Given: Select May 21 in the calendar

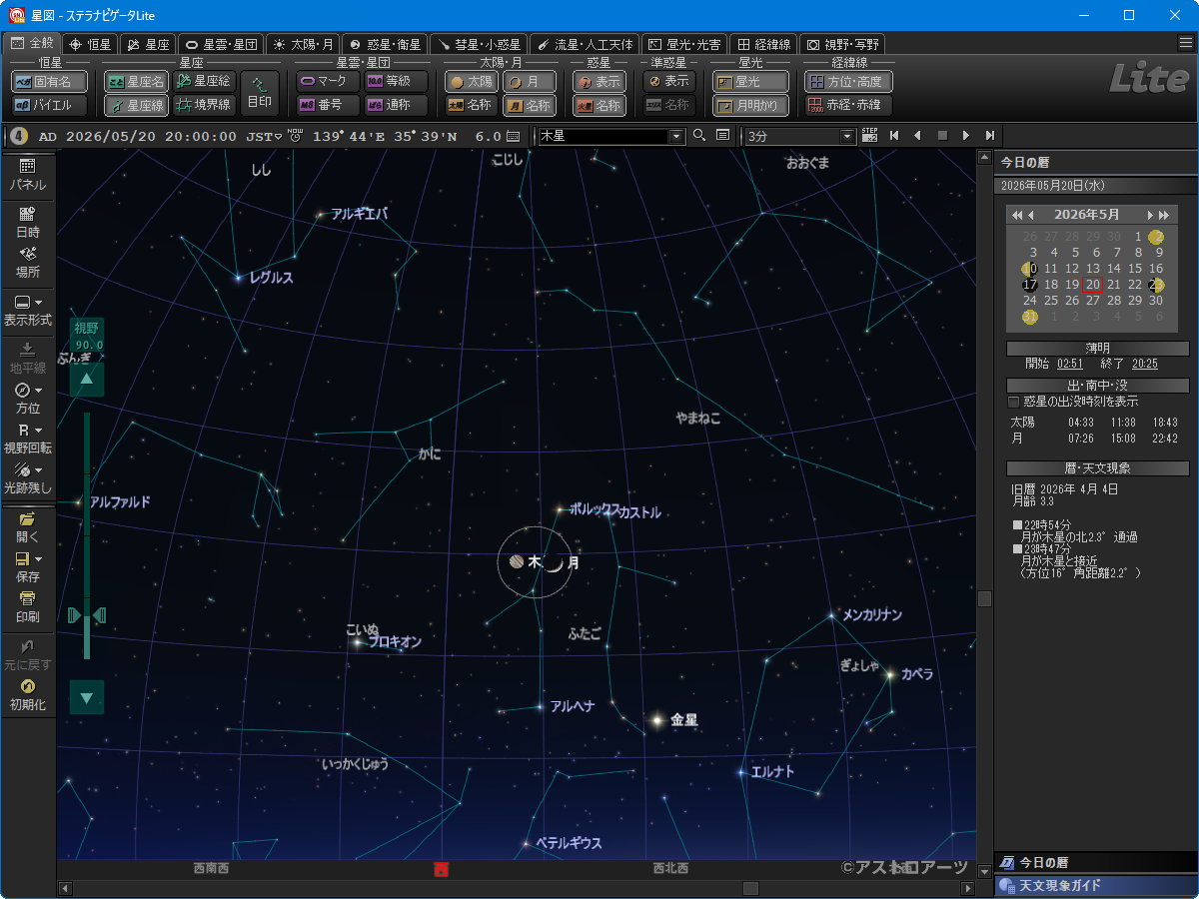Looking at the screenshot, I should [1113, 285].
